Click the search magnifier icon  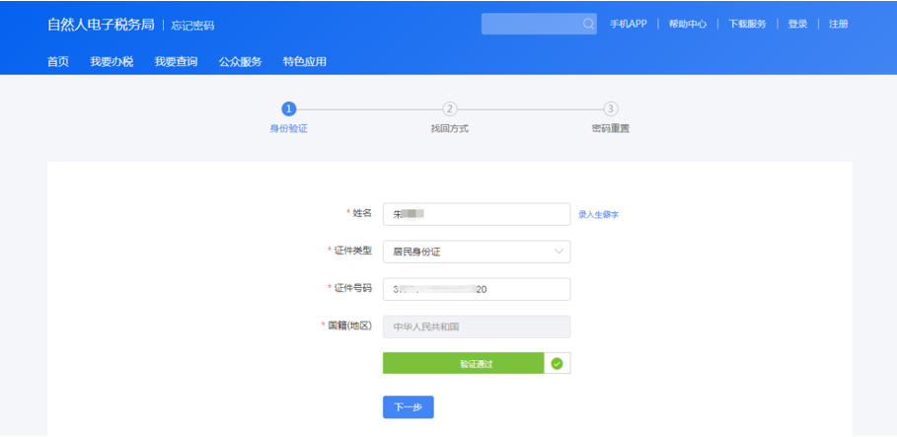coord(588,24)
